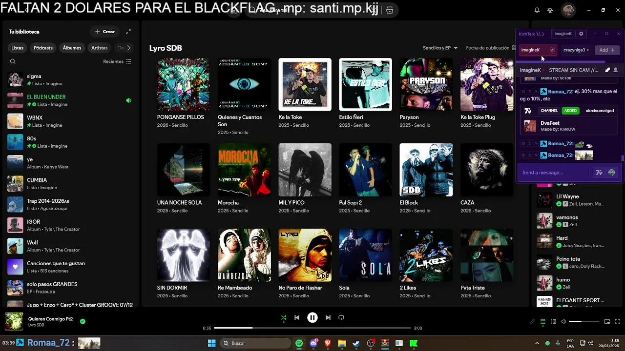Open the Fecha de publicación sort dropdown
Image resolution: width=625 pixels, height=351 pixels.
pyautogui.click(x=491, y=48)
